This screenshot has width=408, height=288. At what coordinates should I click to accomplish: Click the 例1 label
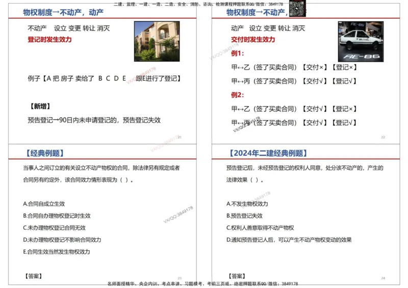(x=237, y=53)
